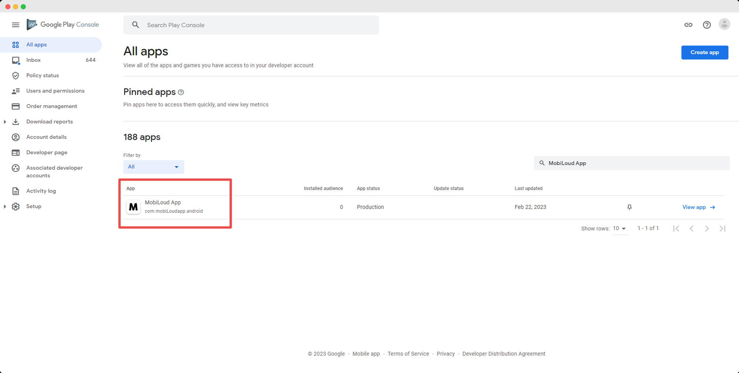Screen dimensions: 739x373
Task: Open Developer page in sidebar
Action: tap(51, 153)
